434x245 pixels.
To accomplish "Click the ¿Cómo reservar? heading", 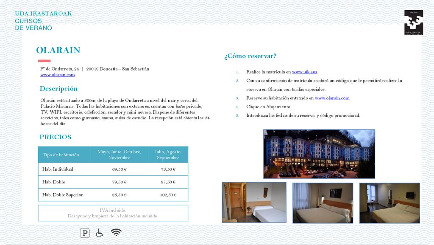I will tap(250, 56).
